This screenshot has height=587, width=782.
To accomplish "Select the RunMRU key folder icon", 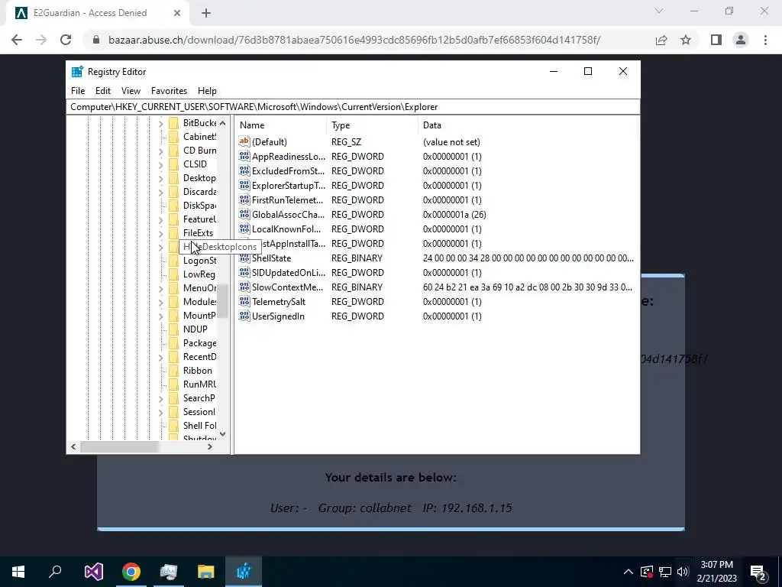I will point(173,384).
